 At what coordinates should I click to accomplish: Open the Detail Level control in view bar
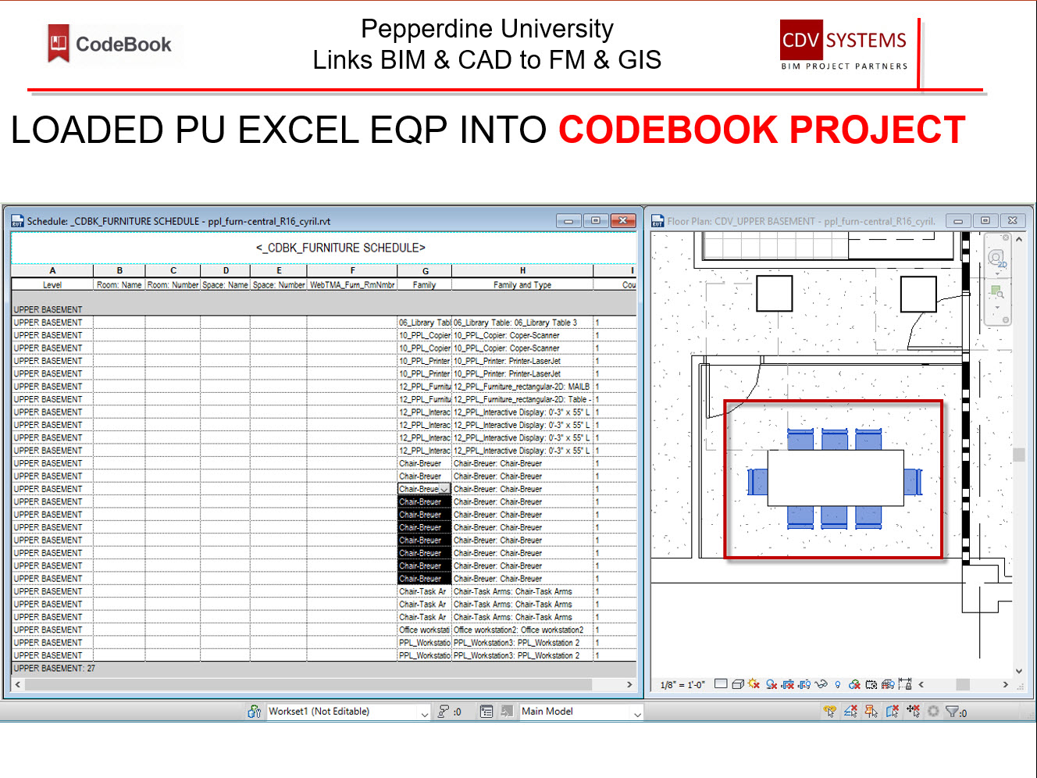pos(721,684)
